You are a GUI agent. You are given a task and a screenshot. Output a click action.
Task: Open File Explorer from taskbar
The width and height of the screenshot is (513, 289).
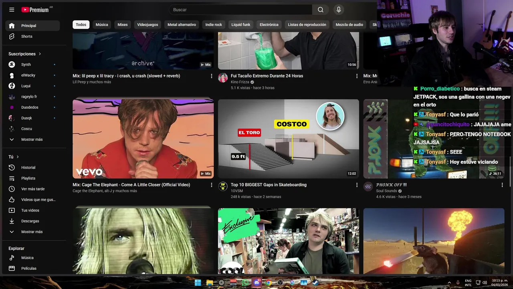[x=210, y=283]
